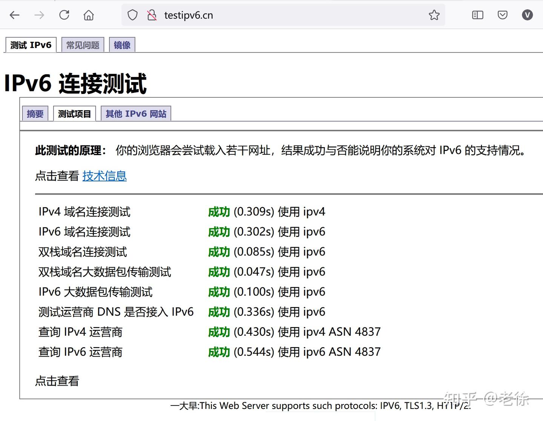Click the broken padlock security icon
This screenshot has height=421, width=543.
point(152,15)
